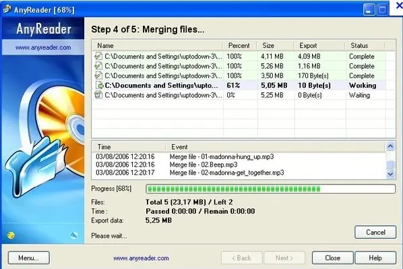Screen dimensions: 403x269
Task: Click the 12:20:17 timestamp in log
Action: 125,173
